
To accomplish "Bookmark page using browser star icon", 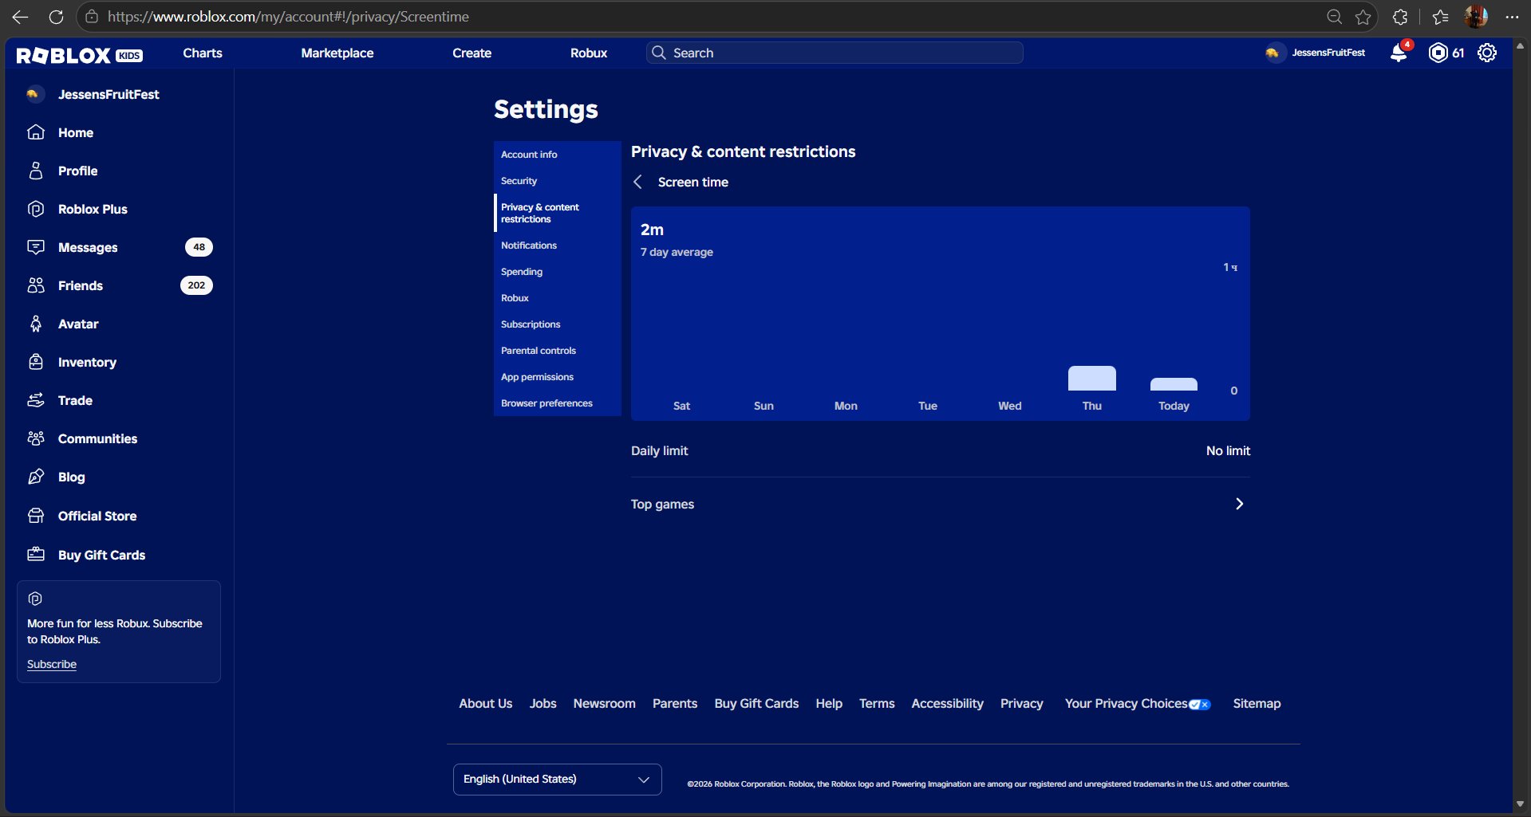I will [x=1363, y=17].
